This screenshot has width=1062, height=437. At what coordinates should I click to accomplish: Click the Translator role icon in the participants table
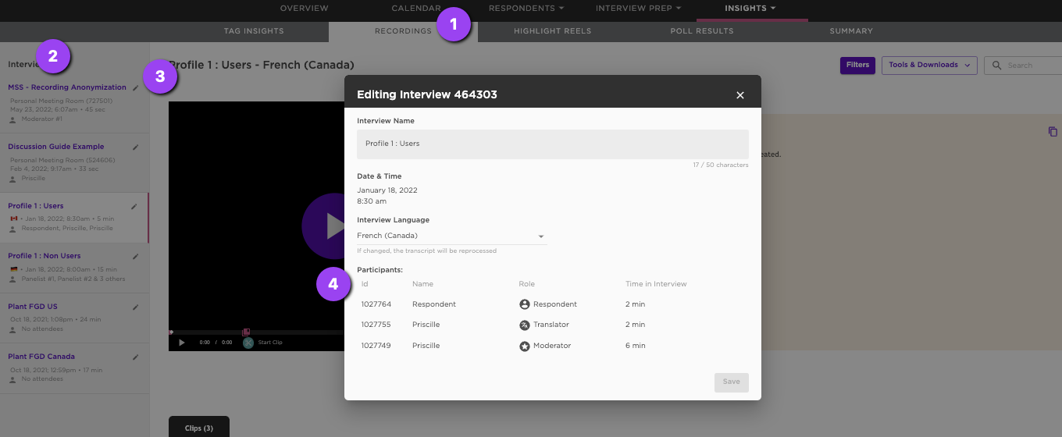[525, 325]
